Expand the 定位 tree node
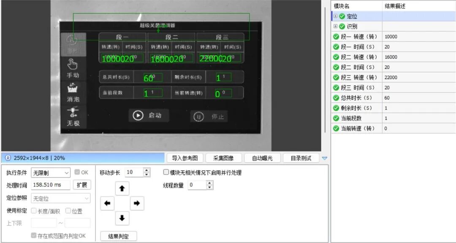The width and height of the screenshot is (456, 243). click(x=335, y=16)
